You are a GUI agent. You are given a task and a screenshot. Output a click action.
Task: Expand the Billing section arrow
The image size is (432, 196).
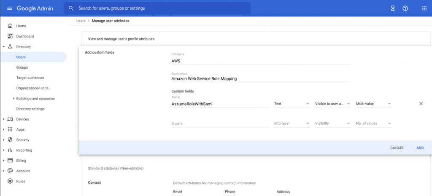click(x=3, y=161)
